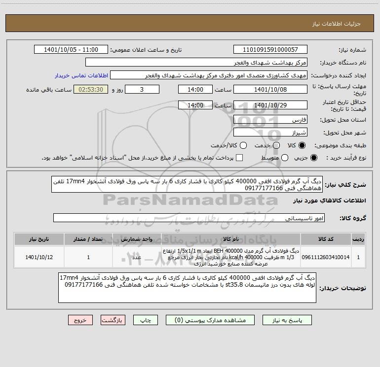The width and height of the screenshot is (380, 367).
Task: Select the متوسط purchase type radio
Action: pos(285,158)
